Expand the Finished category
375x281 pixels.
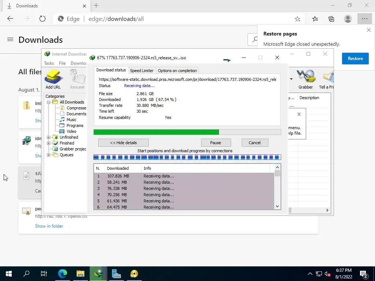(49, 143)
